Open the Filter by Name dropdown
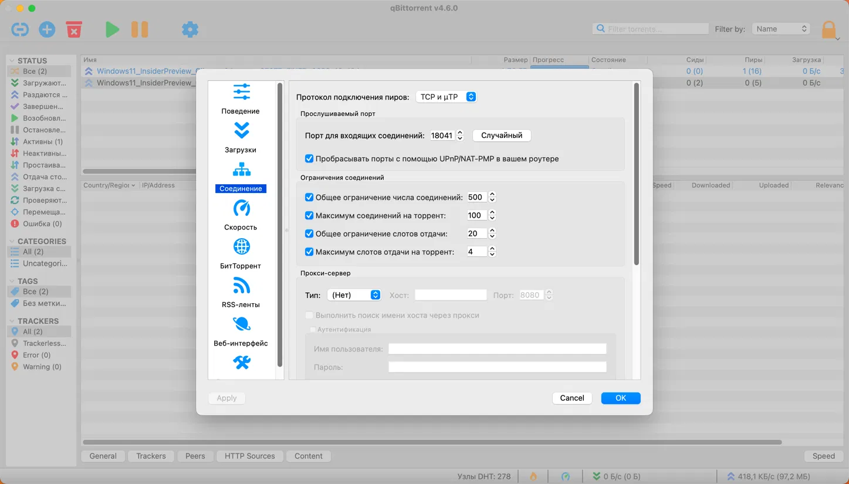Image resolution: width=849 pixels, height=484 pixels. 782,29
